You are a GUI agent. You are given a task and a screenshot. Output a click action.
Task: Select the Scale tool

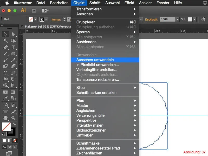tap(13, 73)
